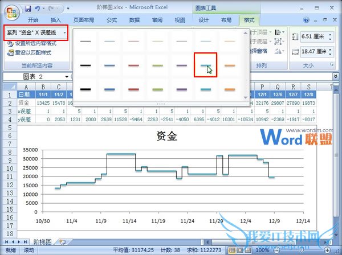The width and height of the screenshot is (342, 255).
Task: Select bottom-row purple line style
Action: (181, 89)
